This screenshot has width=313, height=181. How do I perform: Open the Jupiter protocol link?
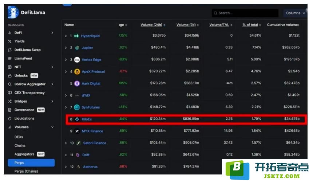coord(87,48)
